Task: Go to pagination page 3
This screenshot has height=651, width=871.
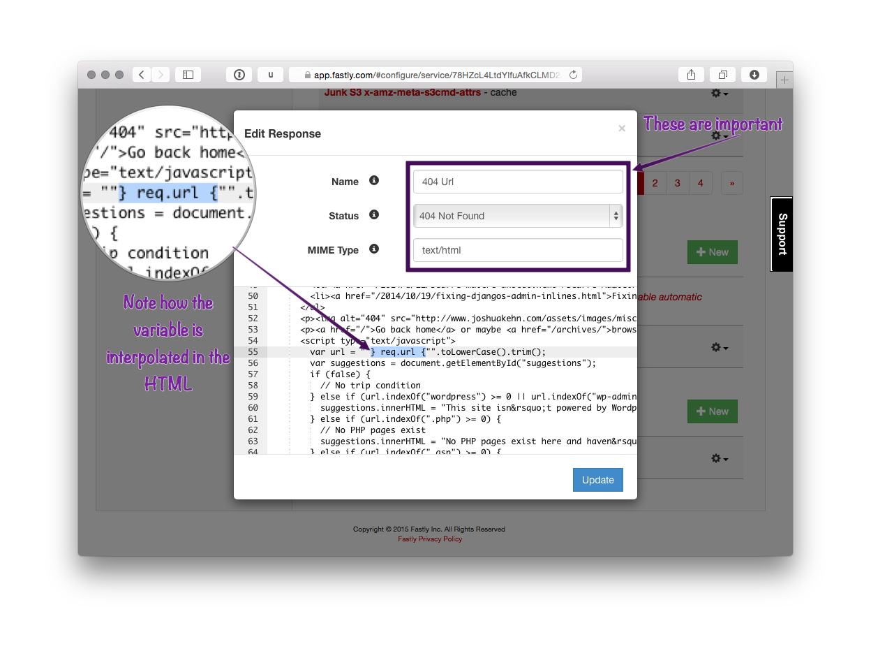Action: [678, 183]
